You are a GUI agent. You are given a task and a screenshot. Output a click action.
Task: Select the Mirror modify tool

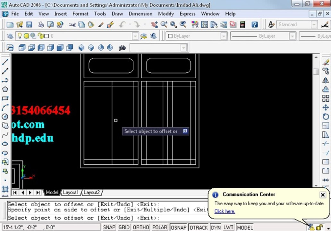(326, 80)
